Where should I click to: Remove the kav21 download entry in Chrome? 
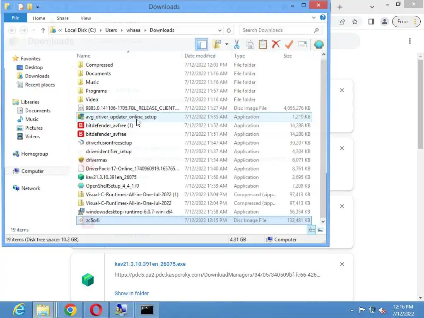coord(342,264)
